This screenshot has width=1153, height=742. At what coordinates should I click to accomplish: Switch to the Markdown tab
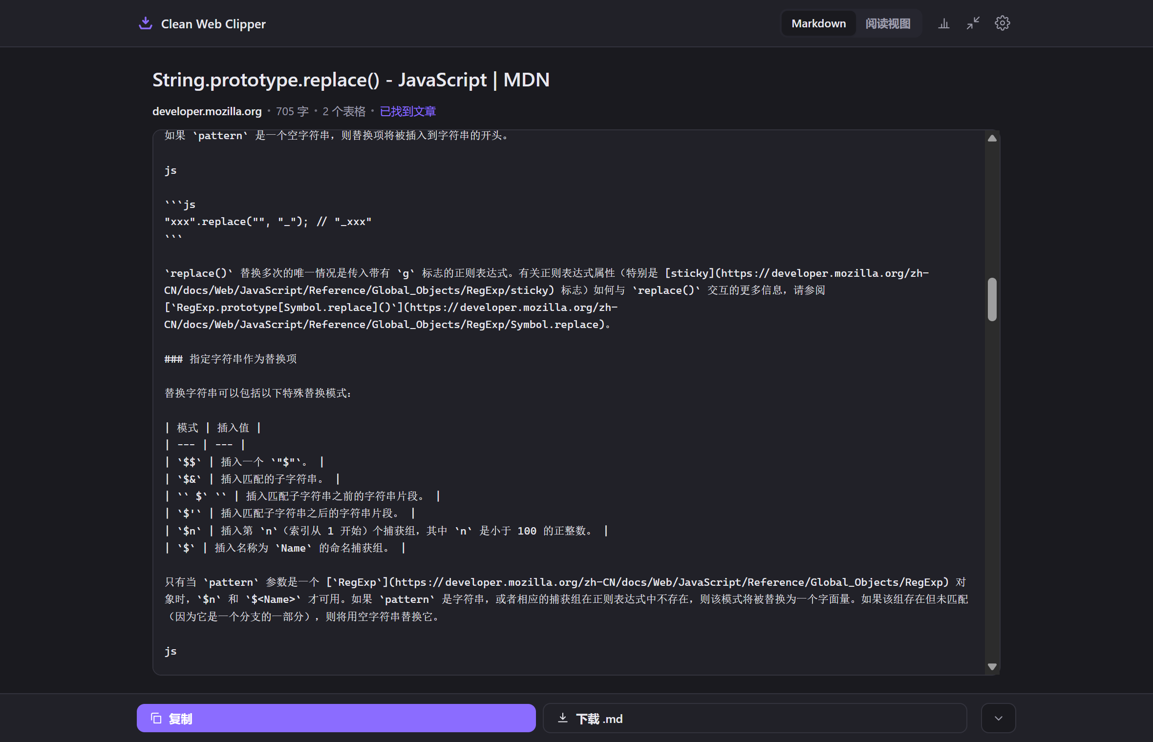(818, 23)
